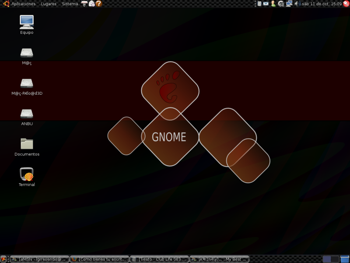Select the M@ç-R€lo@d3D drive icon
Viewport: 350px width, 263px height.
point(27,87)
